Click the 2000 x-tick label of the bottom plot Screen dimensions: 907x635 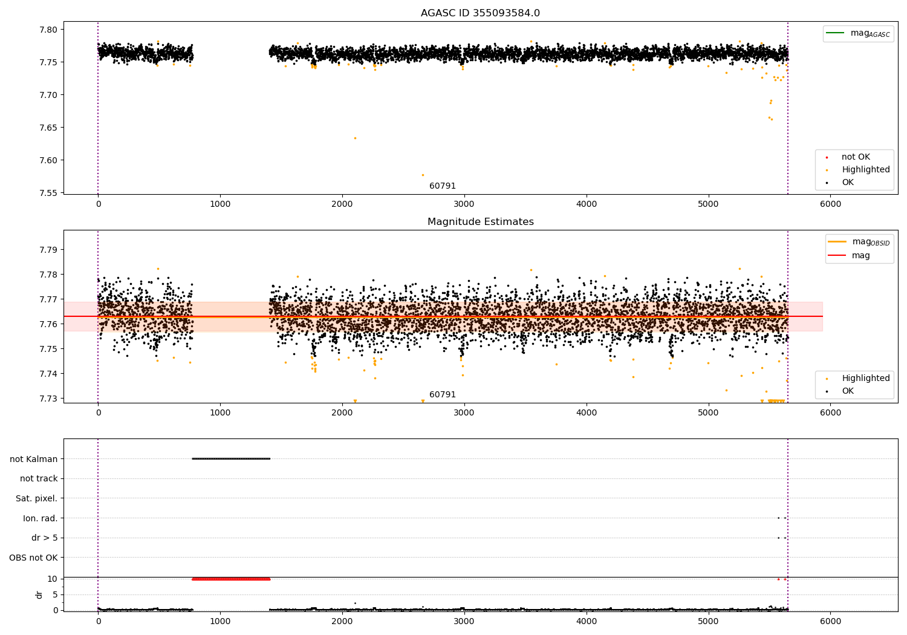[x=342, y=621]
